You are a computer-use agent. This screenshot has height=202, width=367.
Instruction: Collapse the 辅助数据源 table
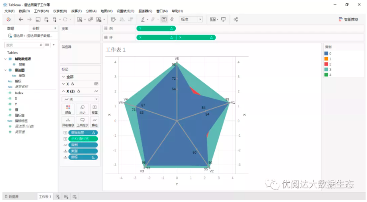[5, 59]
